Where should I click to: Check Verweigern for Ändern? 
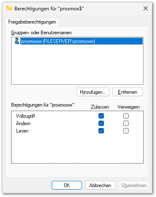[126, 123]
